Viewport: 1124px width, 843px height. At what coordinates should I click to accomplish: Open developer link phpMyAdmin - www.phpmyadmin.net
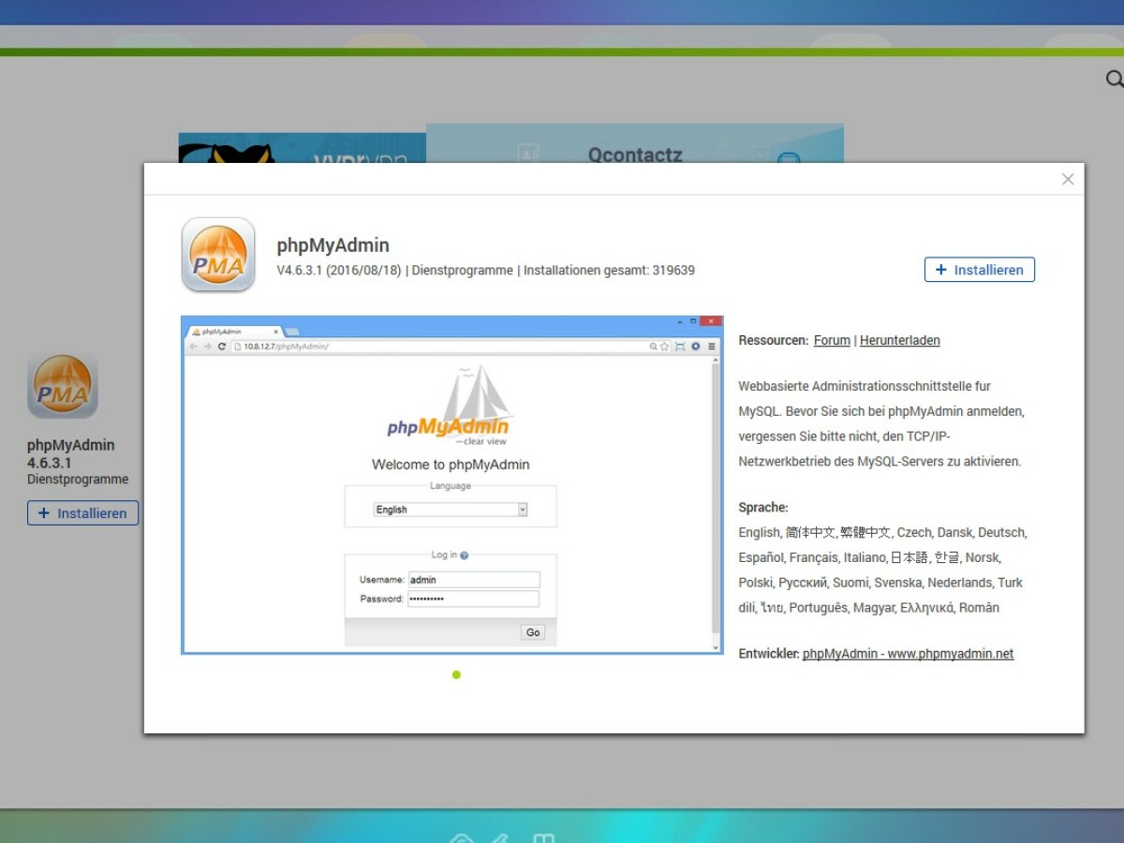908,654
